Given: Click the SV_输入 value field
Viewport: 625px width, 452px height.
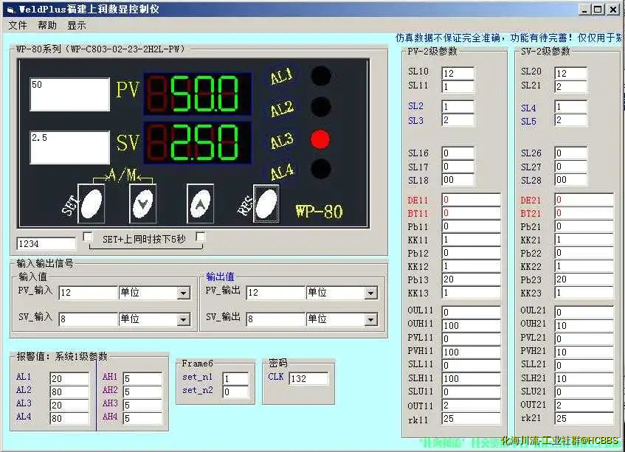Looking at the screenshot, I should [88, 319].
